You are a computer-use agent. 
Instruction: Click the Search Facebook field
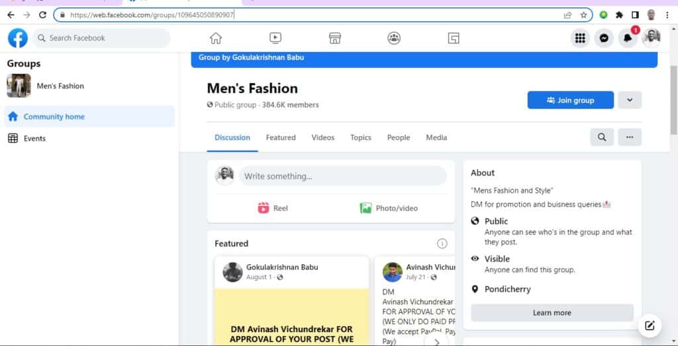tap(101, 38)
